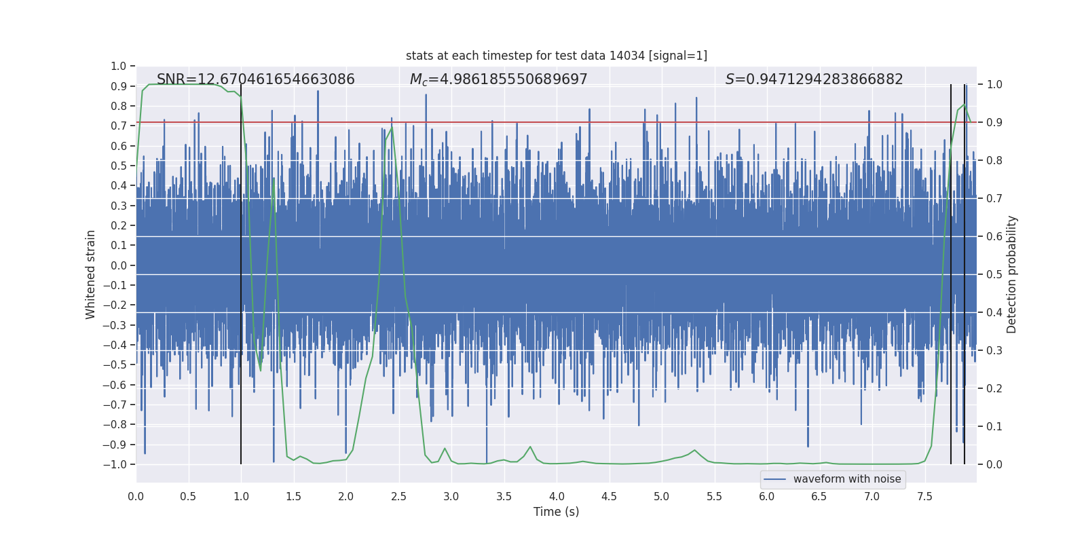Click the green curve peak near 2.4 s

pos(392,128)
